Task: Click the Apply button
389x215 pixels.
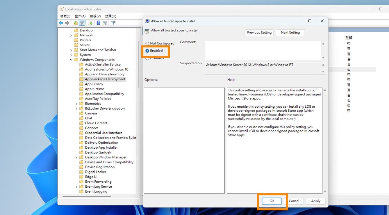Action: (316, 201)
